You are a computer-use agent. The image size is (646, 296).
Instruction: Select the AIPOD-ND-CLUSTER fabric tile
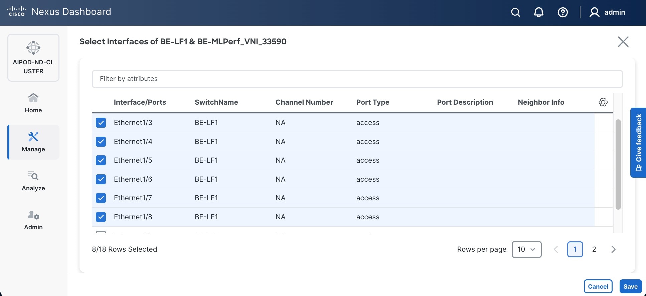pyautogui.click(x=33, y=58)
